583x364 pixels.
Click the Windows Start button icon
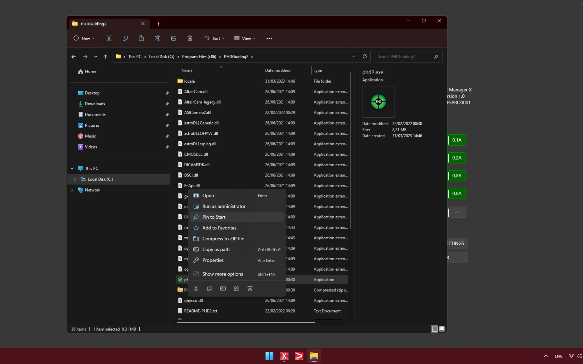(269, 356)
